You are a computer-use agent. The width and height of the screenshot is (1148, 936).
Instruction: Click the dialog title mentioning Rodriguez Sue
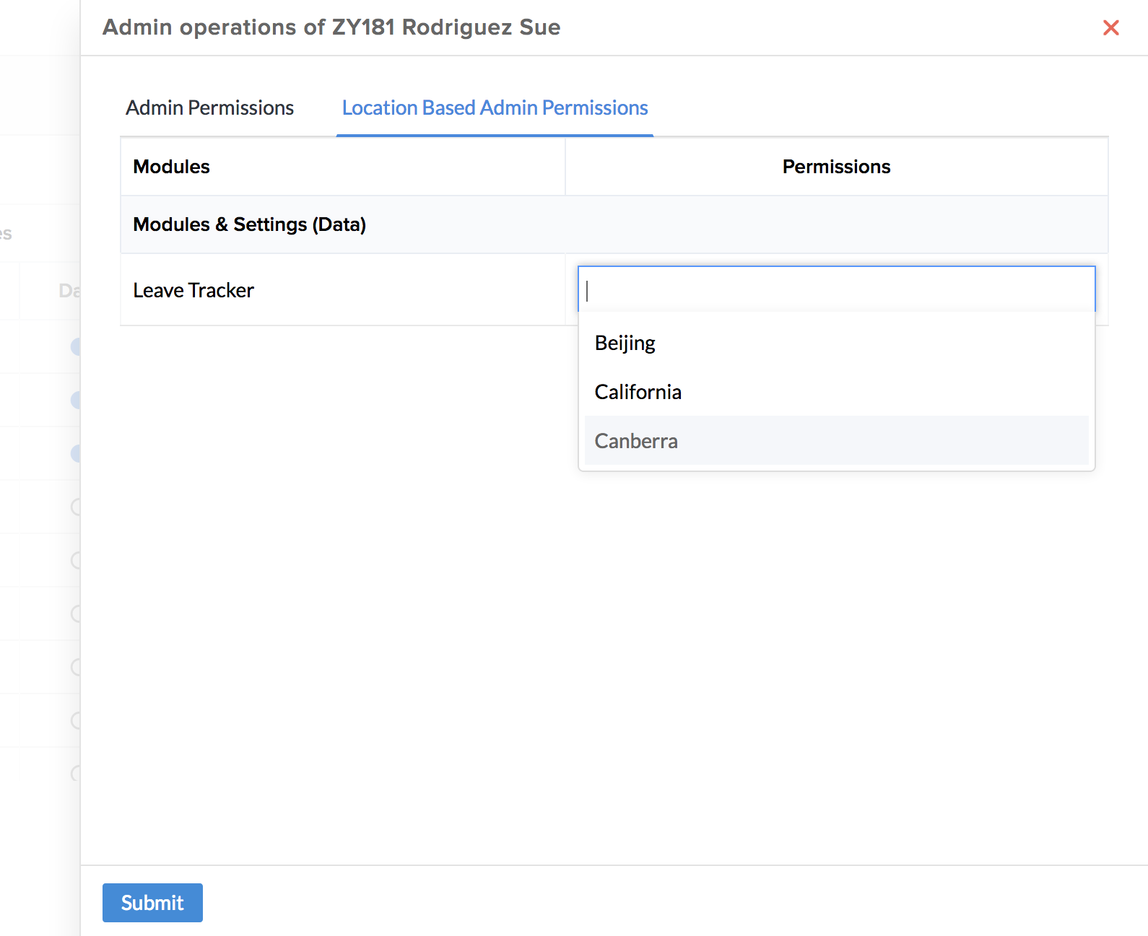pos(331,27)
